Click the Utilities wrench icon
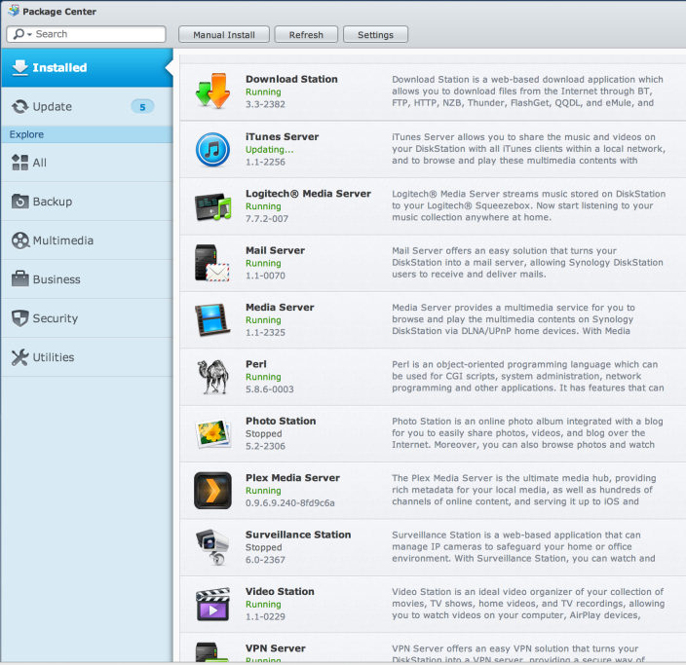Image resolution: width=686 pixels, height=665 pixels. pos(20,357)
